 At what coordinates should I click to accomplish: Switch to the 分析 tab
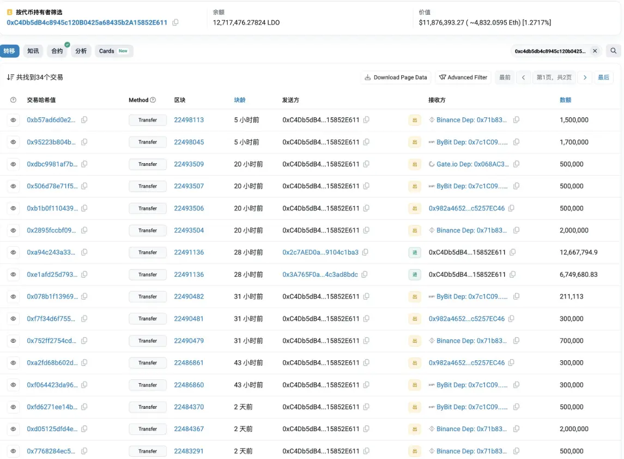(81, 51)
